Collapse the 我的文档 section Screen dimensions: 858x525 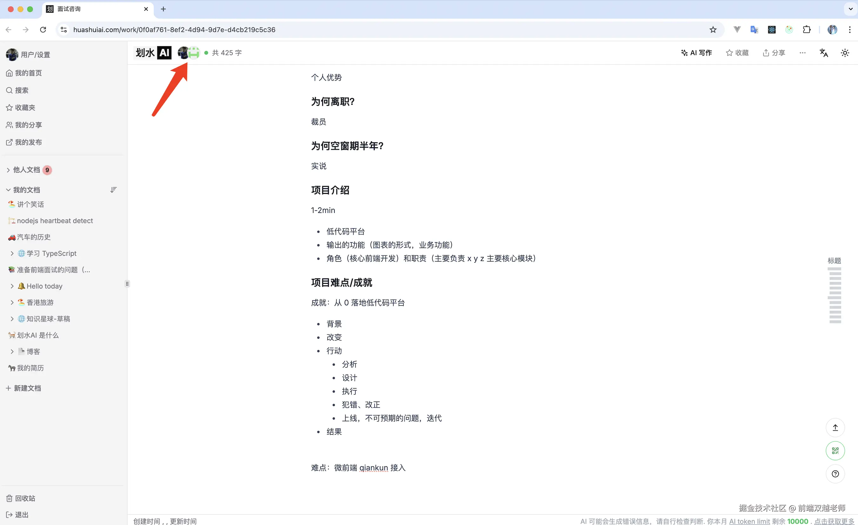pyautogui.click(x=8, y=189)
